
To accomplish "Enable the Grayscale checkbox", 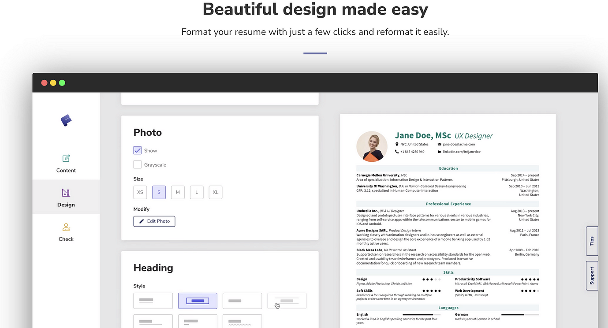I will (137, 164).
